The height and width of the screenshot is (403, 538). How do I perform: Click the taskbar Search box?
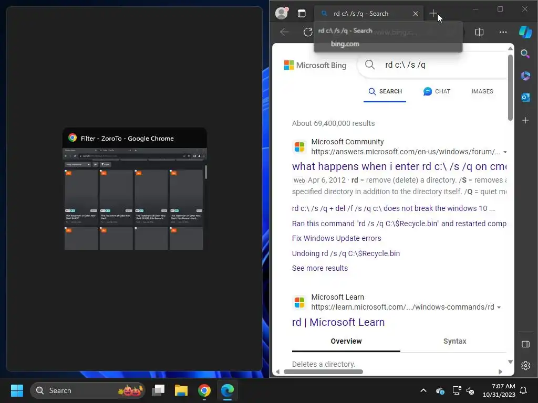(x=88, y=390)
